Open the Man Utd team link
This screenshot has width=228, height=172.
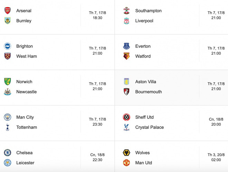(x=143, y=163)
